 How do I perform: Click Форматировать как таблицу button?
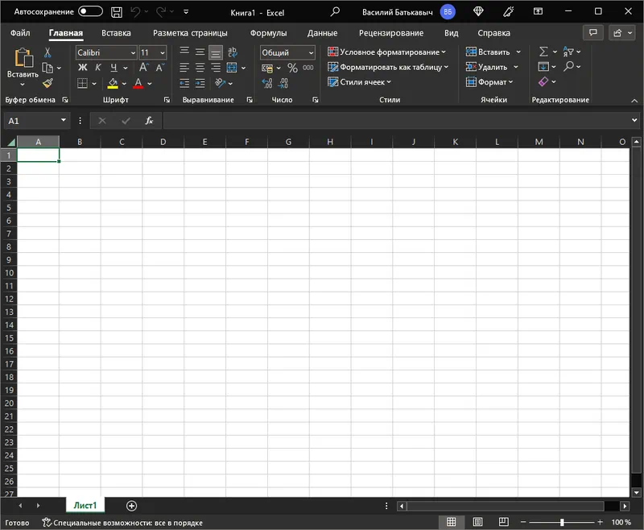[387, 68]
